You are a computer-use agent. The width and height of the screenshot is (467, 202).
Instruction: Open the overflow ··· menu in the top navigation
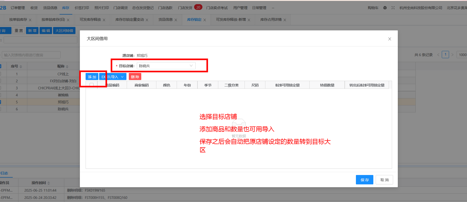click(273, 8)
